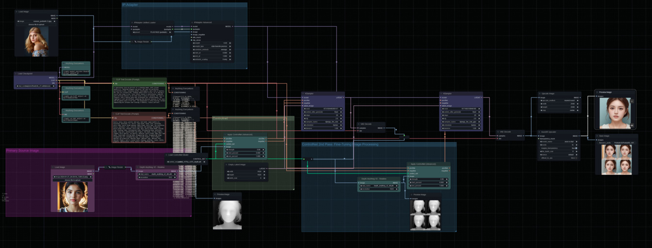
Task: Toggle offload_to_cpu in the AuraSR Upscaler node
Action: point(558,158)
